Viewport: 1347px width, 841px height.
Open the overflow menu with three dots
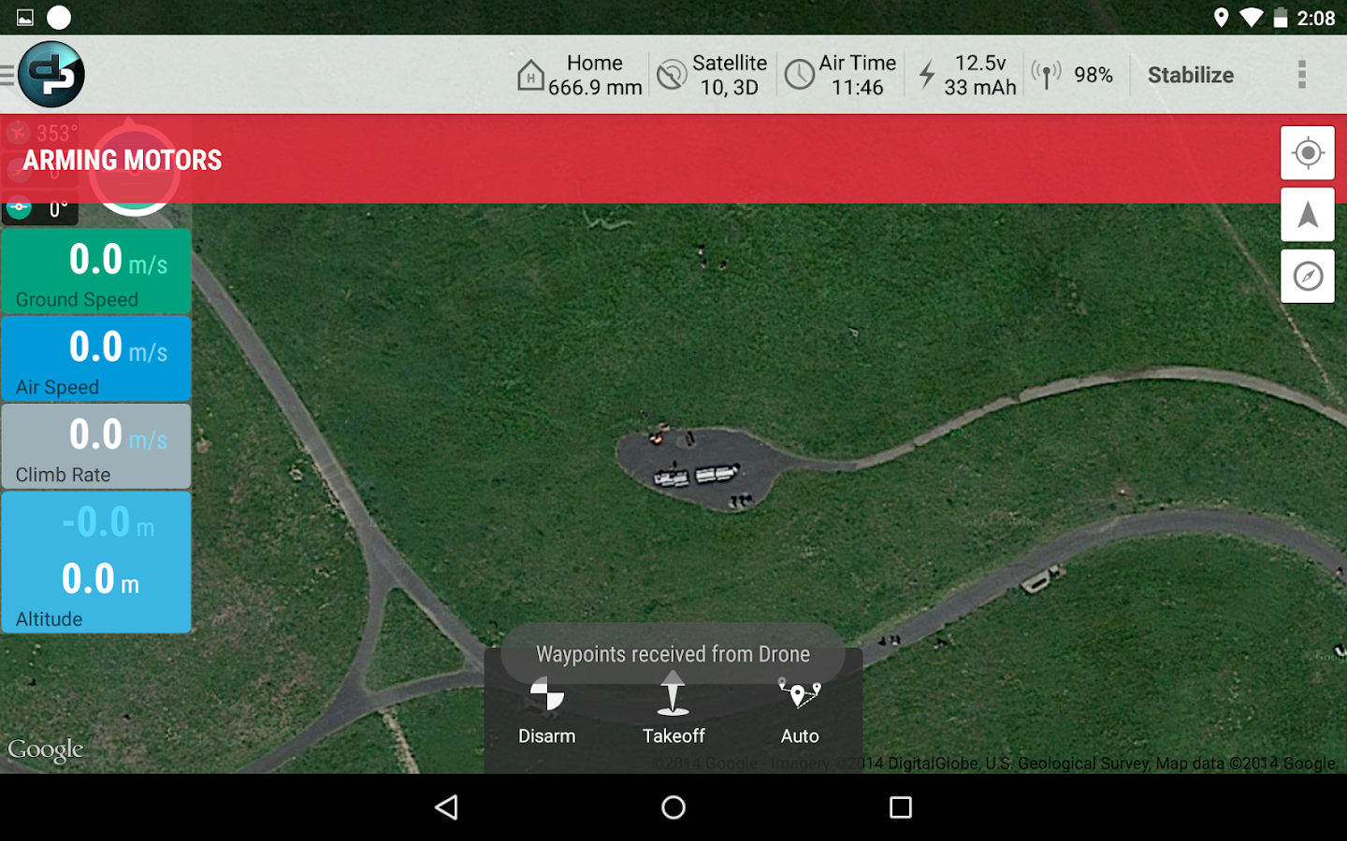point(1301,74)
